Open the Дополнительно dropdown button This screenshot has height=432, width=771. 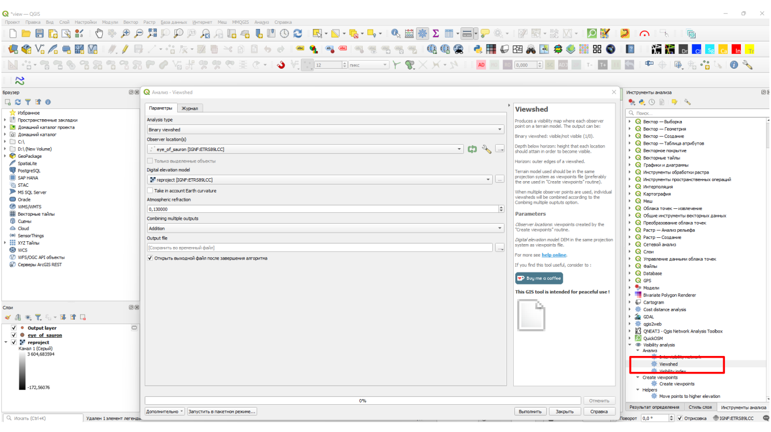[165, 412]
